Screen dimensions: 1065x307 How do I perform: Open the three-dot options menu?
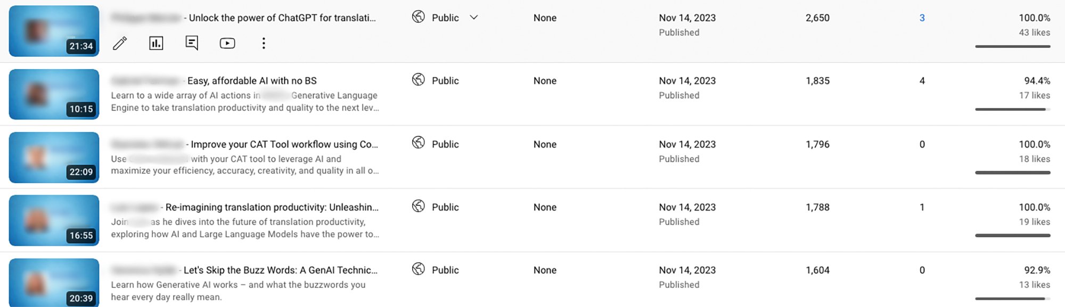pyautogui.click(x=264, y=43)
